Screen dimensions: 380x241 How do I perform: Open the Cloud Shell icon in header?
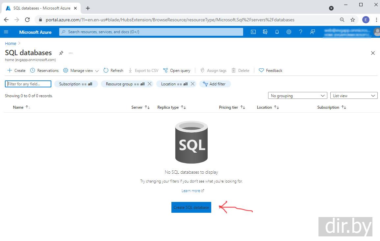[253, 32]
